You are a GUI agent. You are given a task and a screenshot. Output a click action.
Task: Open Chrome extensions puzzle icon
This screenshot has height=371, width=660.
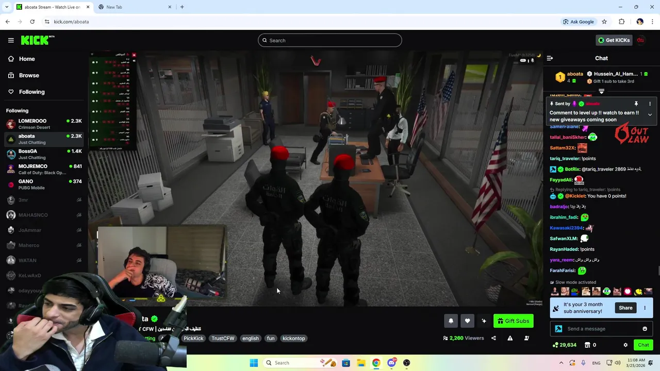[622, 22]
